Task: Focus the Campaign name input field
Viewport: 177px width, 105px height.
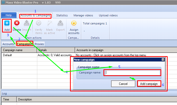Action: (x=132, y=73)
